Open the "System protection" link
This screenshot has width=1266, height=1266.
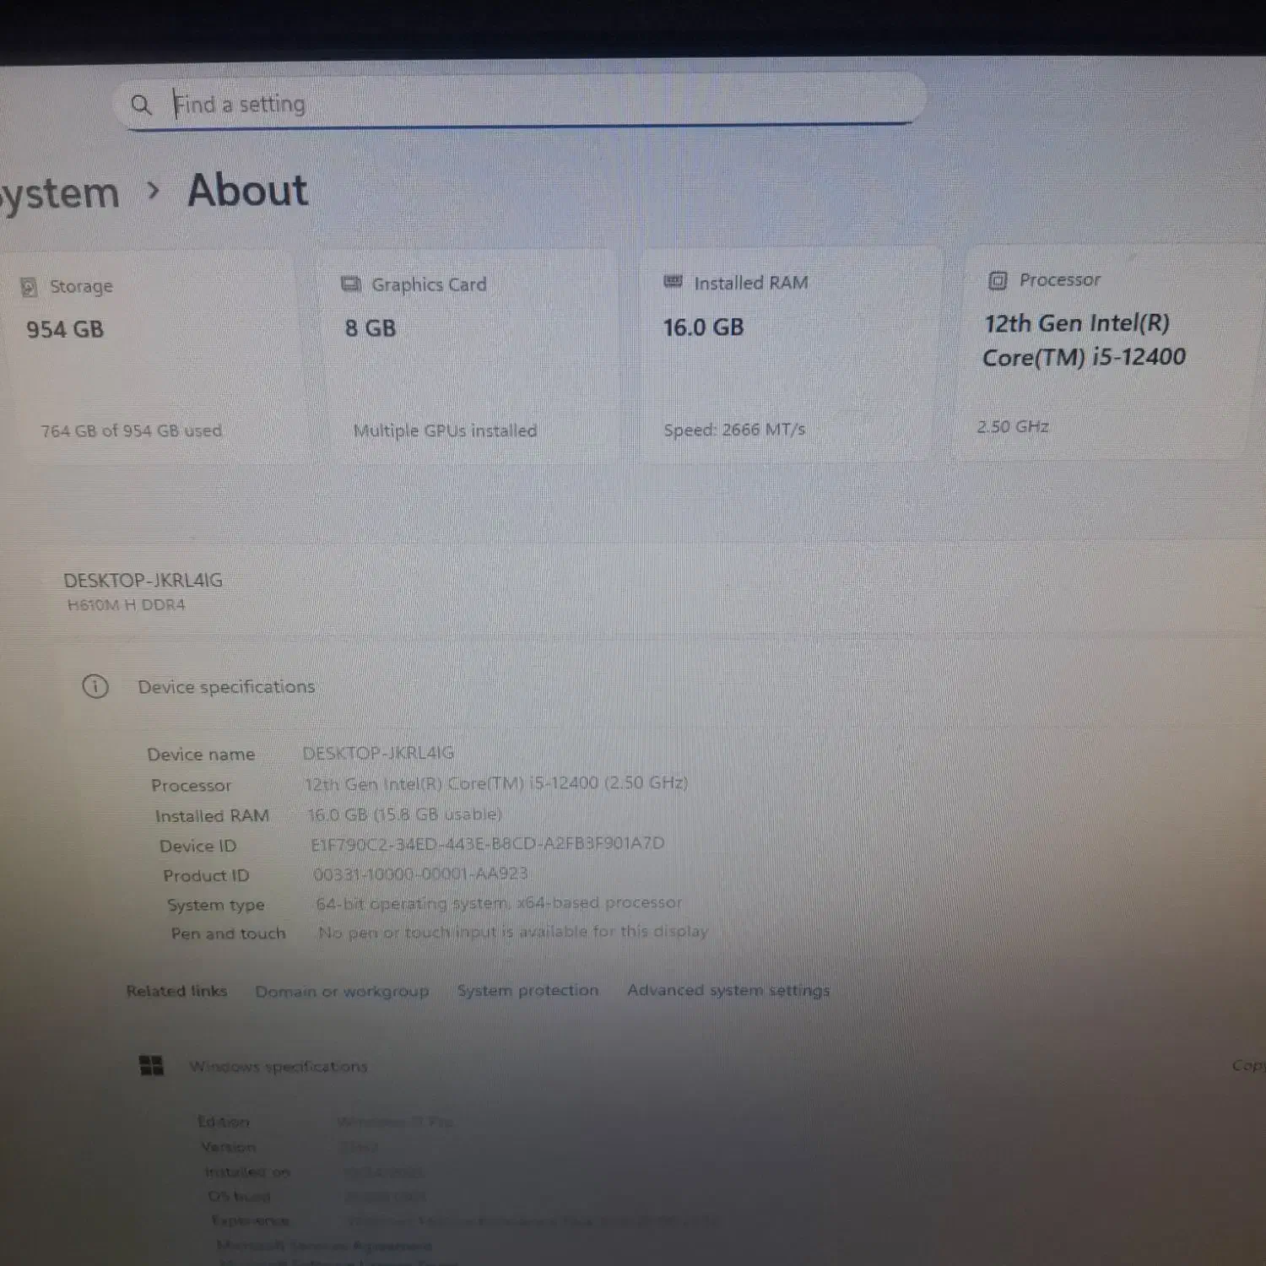click(x=527, y=990)
